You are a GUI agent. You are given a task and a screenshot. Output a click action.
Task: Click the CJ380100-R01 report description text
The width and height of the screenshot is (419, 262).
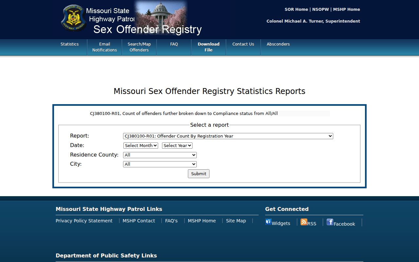(x=184, y=114)
